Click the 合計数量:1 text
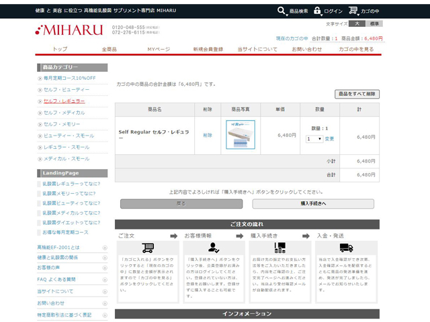The image size is (430, 322). pyautogui.click(x=325, y=39)
